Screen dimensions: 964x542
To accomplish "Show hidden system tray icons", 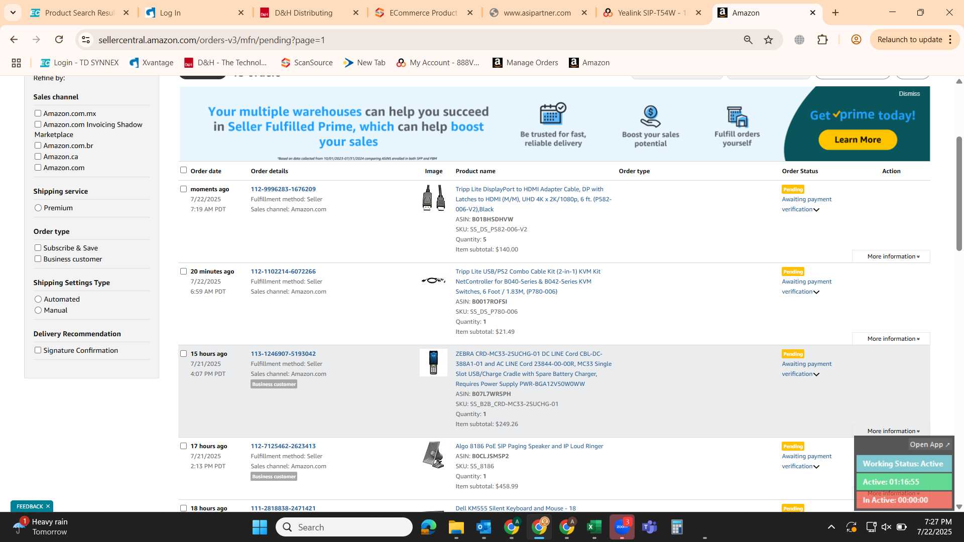I will tap(831, 527).
